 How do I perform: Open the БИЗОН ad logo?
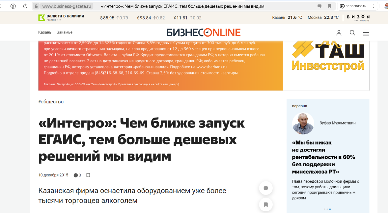358,17
